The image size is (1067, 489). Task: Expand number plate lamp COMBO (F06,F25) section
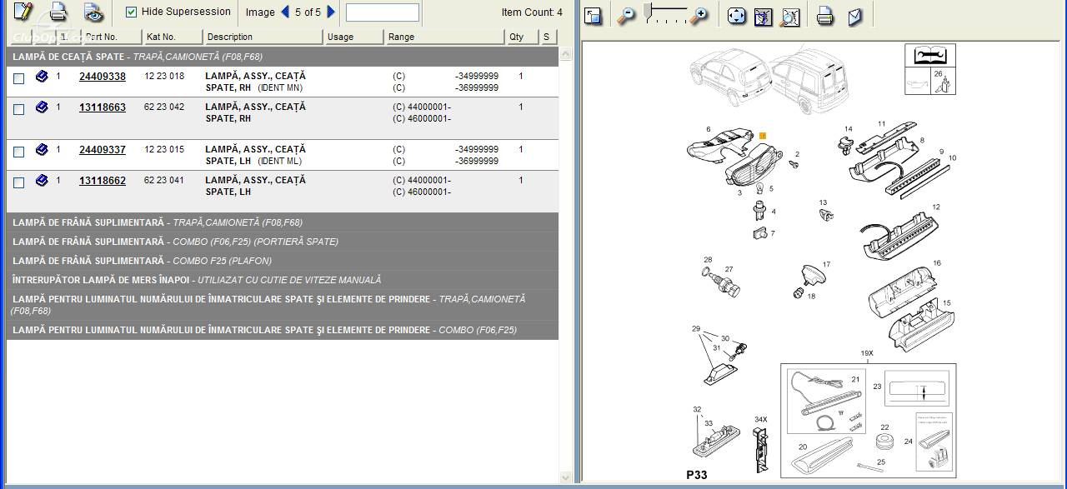(283, 330)
